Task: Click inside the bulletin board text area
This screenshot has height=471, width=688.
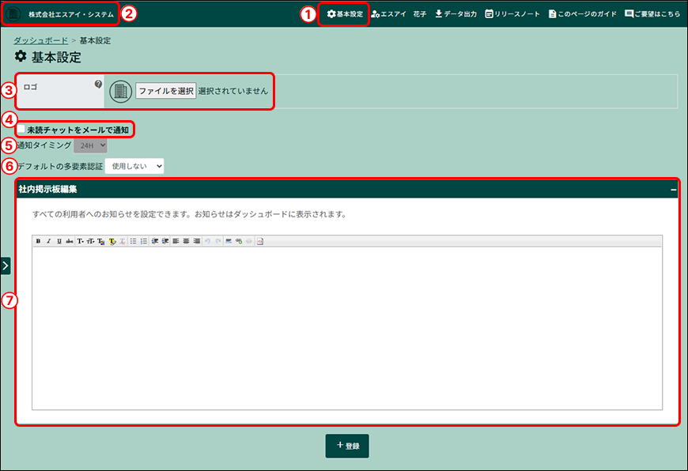Action: pos(347,328)
